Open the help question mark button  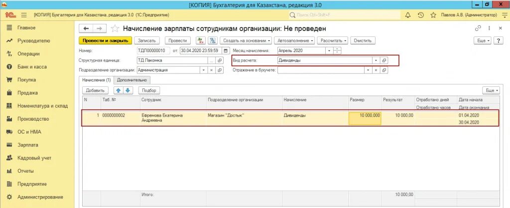(x=498, y=41)
